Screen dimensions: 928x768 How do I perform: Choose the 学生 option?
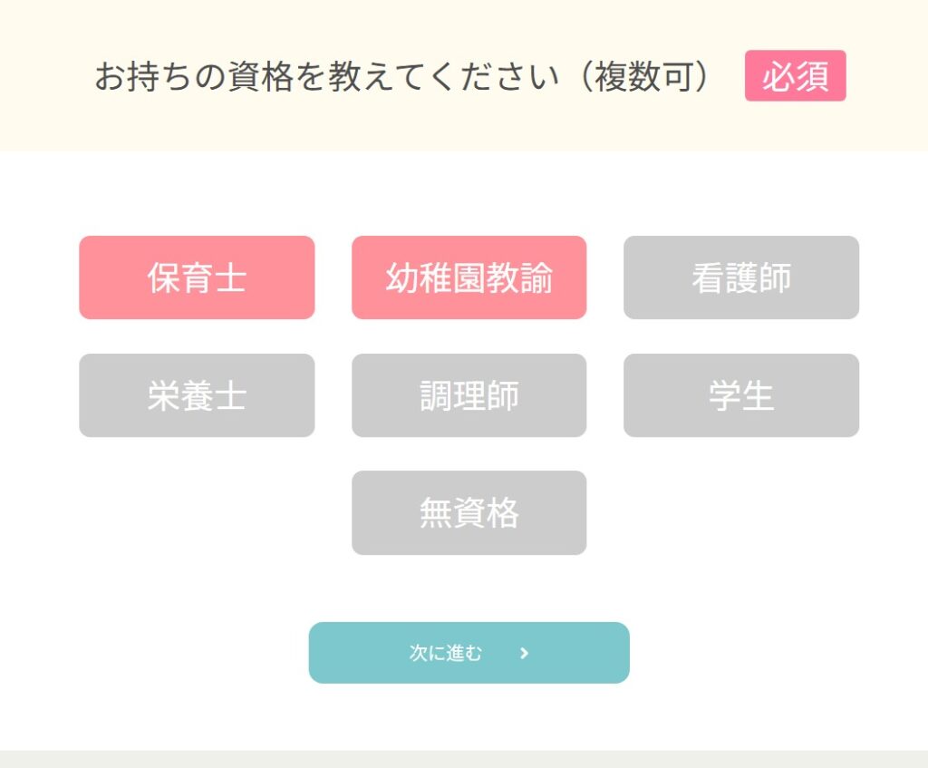point(740,395)
